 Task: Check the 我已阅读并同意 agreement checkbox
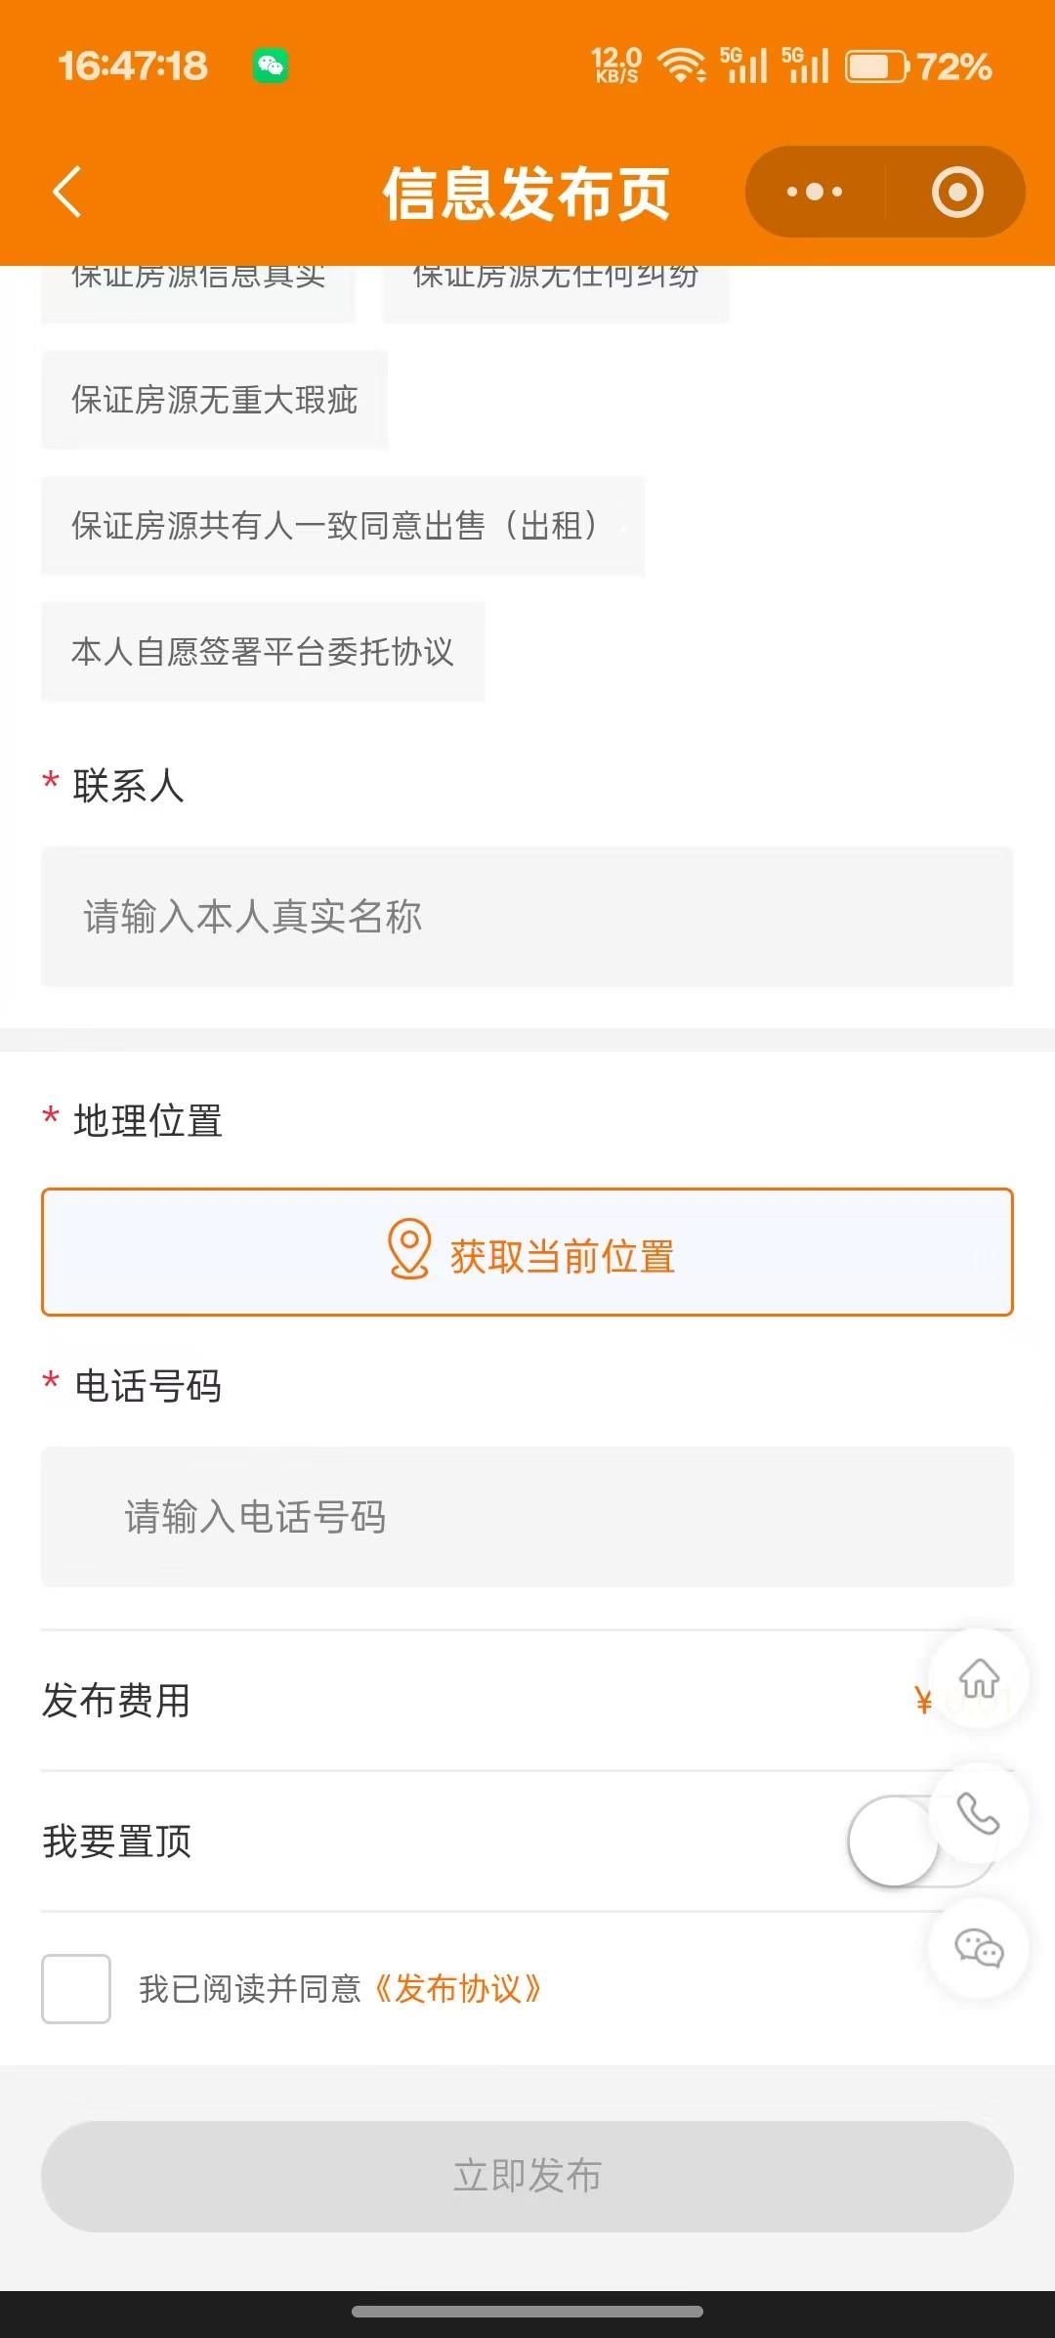click(x=76, y=1988)
